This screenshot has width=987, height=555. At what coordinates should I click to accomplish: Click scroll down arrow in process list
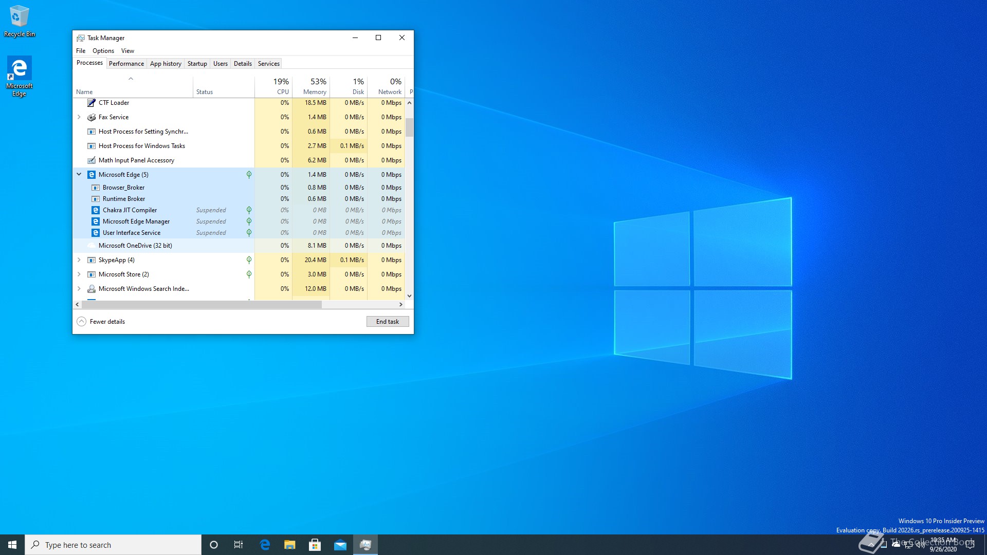[409, 296]
